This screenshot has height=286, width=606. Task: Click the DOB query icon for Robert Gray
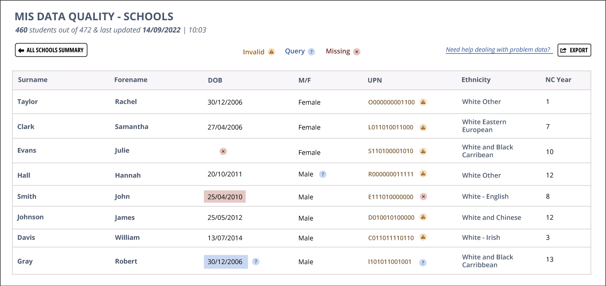click(256, 262)
